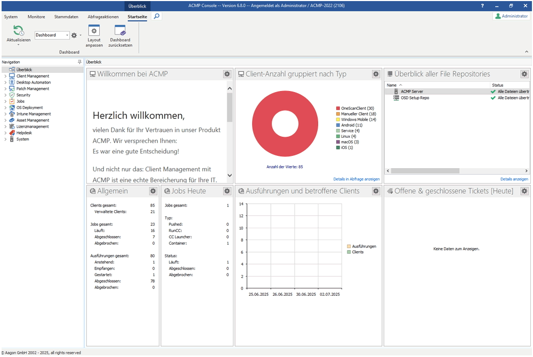Click the Asset Management icon
The width and height of the screenshot is (533, 357).
point(12,120)
